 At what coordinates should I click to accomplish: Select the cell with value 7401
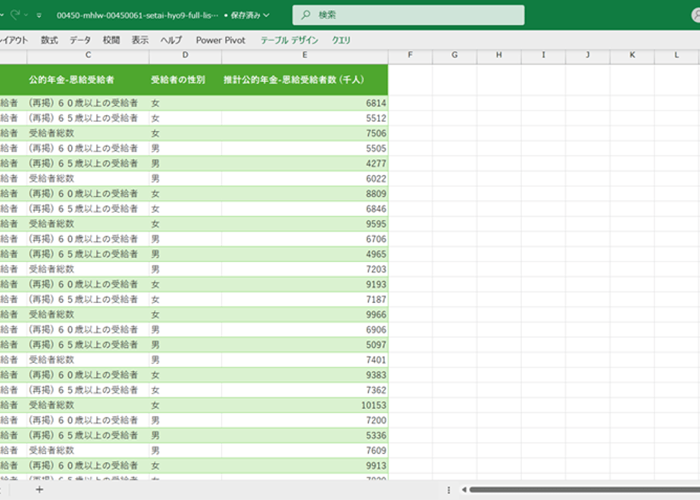305,360
